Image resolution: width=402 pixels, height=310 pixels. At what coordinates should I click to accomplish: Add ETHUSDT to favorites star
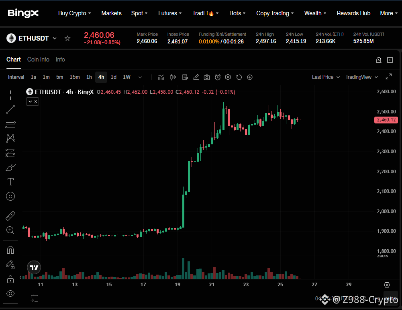click(x=67, y=38)
